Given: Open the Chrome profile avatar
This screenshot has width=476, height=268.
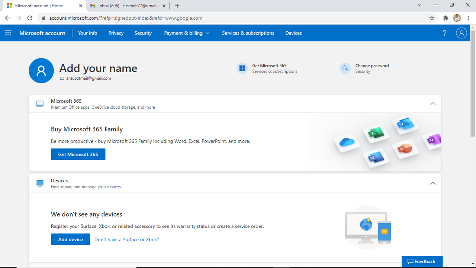Looking at the screenshot, I should pos(457,18).
